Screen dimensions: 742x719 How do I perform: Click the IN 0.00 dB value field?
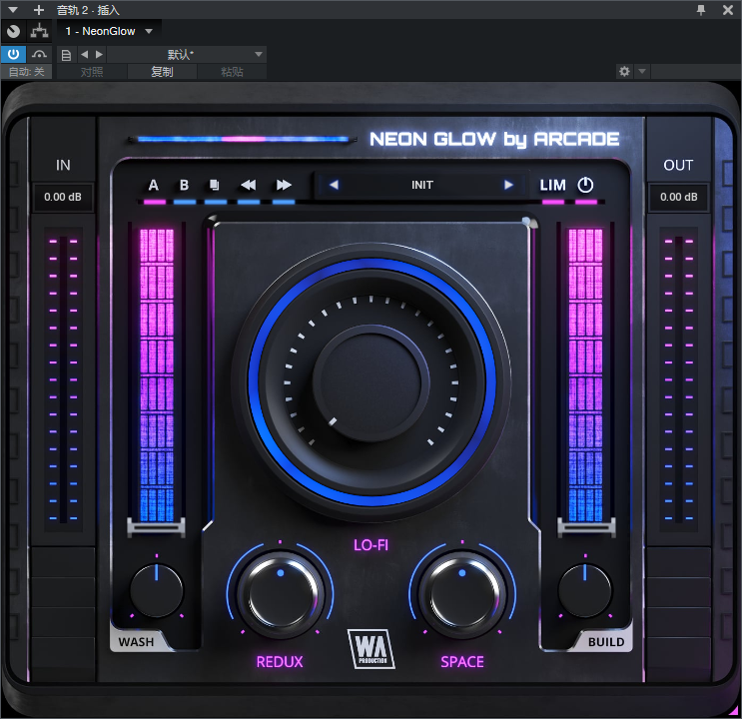click(x=63, y=197)
